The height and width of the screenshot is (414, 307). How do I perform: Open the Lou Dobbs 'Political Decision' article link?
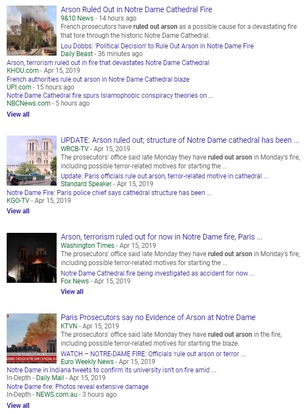(x=157, y=46)
